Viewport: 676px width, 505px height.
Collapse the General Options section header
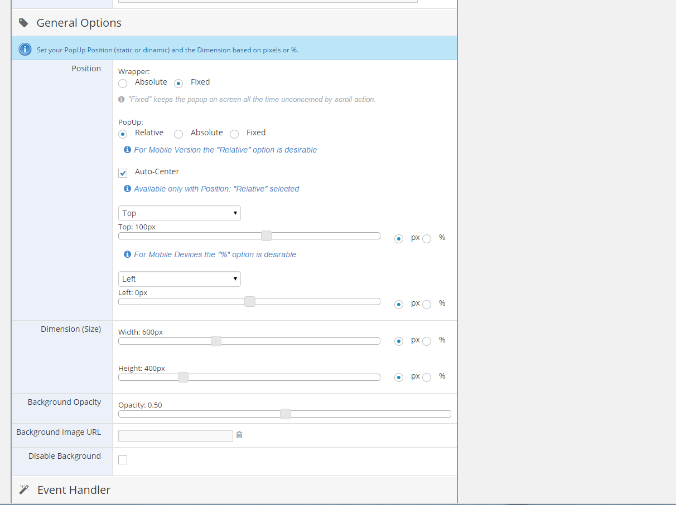(79, 23)
